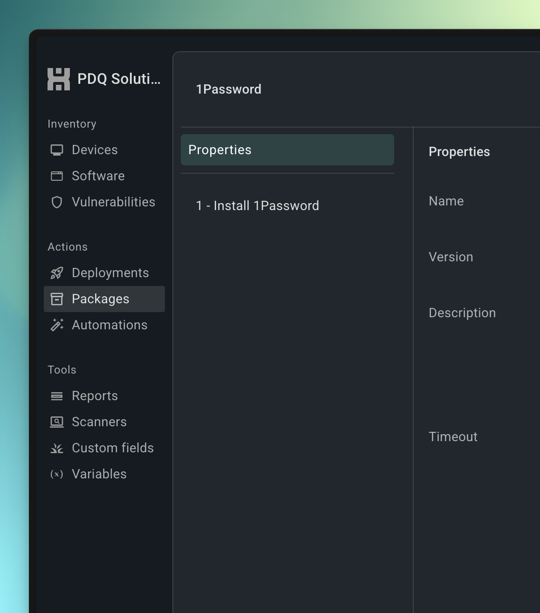540x613 pixels.
Task: Click the Deployments rocket icon
Action: [x=57, y=273]
